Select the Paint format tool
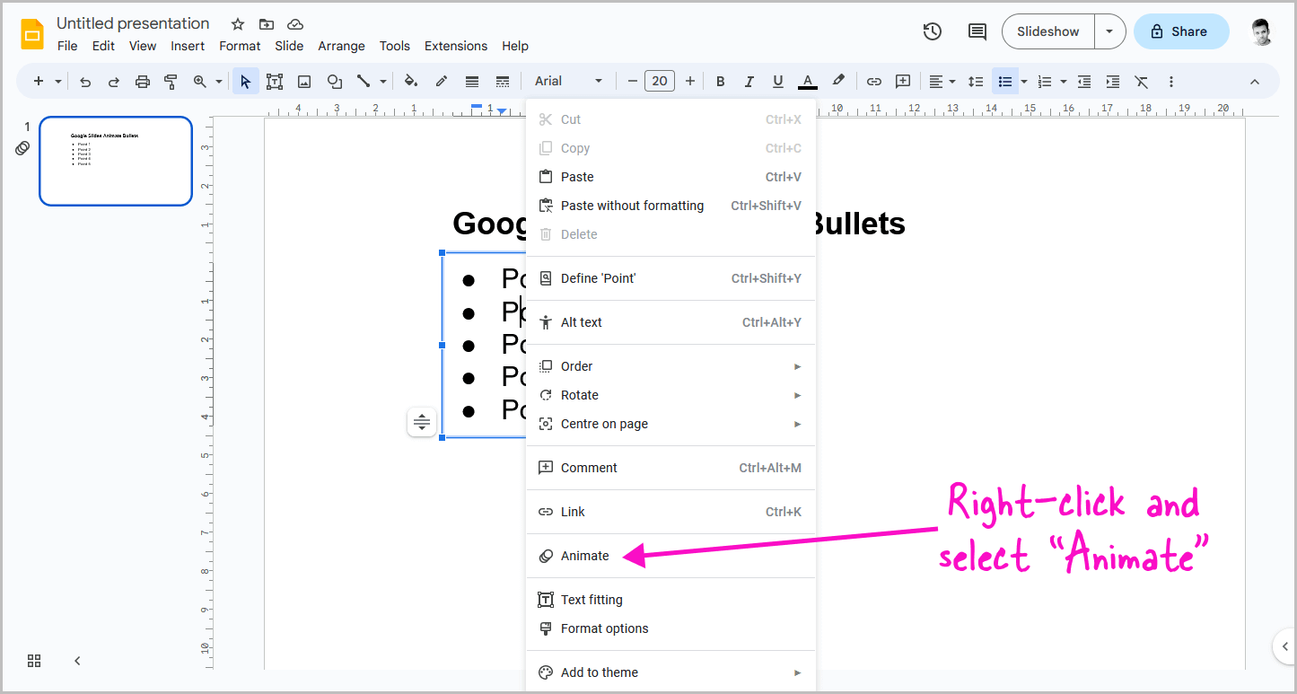 171,82
